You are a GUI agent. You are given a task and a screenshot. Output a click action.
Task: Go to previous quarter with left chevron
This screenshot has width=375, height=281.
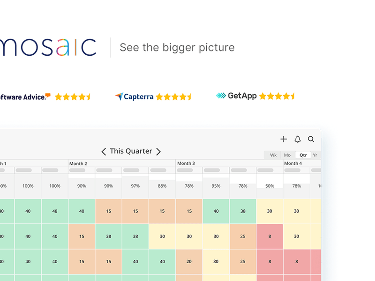(104, 151)
